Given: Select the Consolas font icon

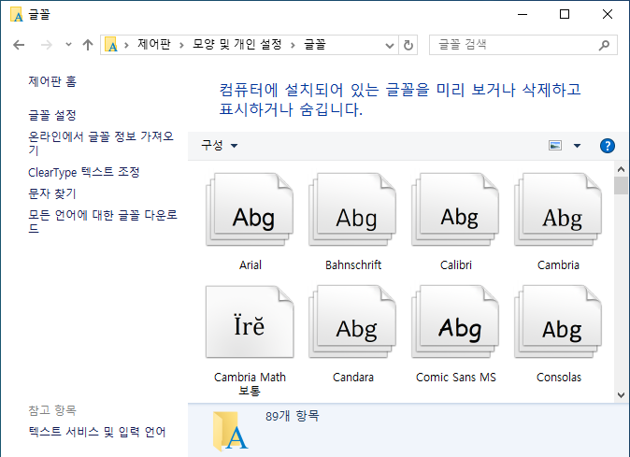Looking at the screenshot, I should (x=558, y=322).
